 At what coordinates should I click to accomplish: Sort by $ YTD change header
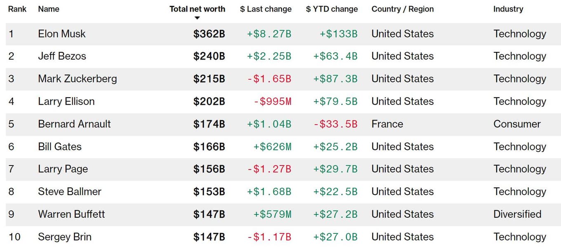332,9
